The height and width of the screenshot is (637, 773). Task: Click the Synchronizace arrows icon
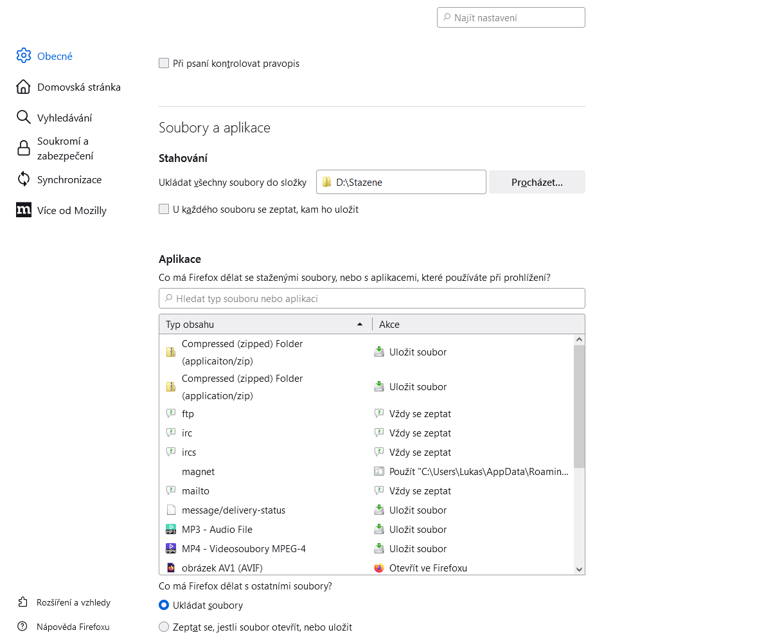pos(24,179)
